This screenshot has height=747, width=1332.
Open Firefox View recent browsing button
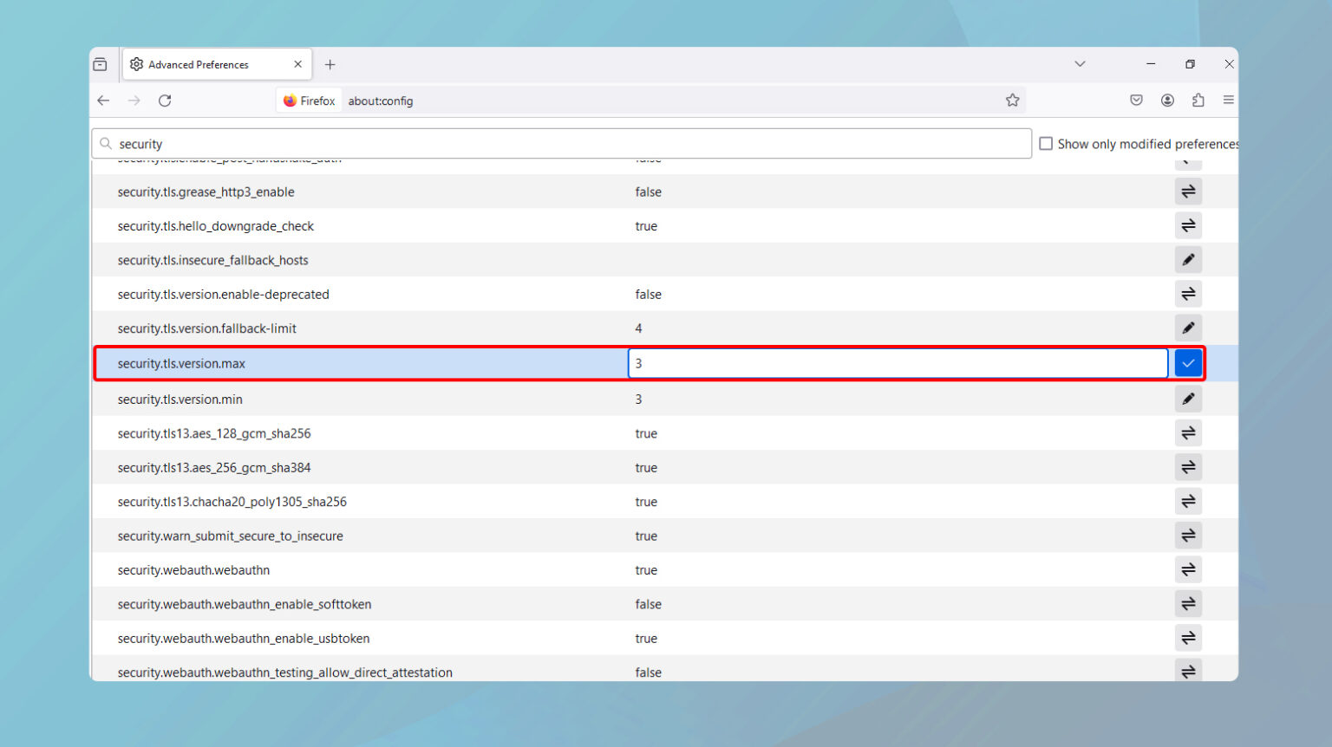pyautogui.click(x=101, y=64)
